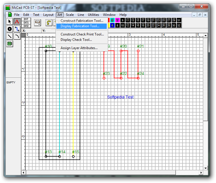Open the Edit menu
The width and height of the screenshot is (216, 183).
[26, 15]
